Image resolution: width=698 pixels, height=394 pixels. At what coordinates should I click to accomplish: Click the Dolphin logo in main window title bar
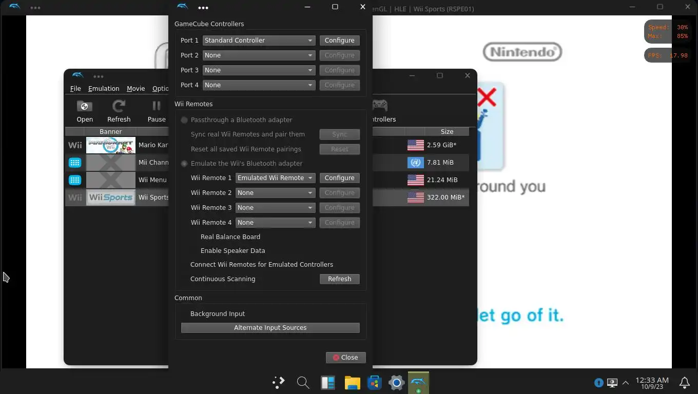[x=77, y=75]
